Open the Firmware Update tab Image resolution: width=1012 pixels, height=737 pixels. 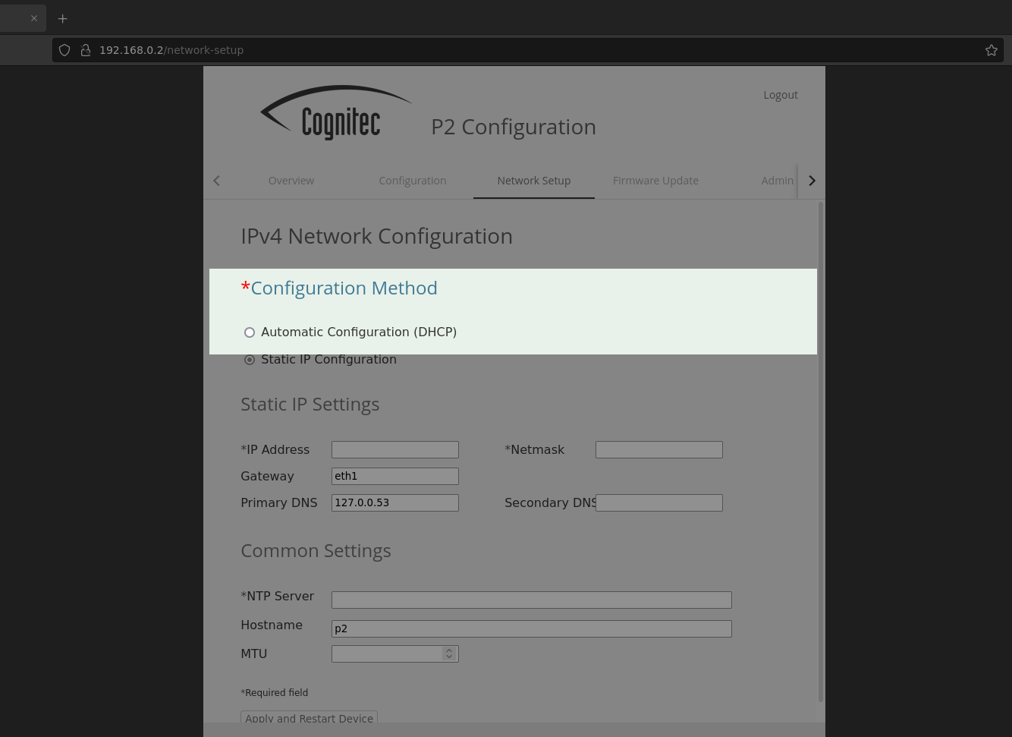click(655, 181)
